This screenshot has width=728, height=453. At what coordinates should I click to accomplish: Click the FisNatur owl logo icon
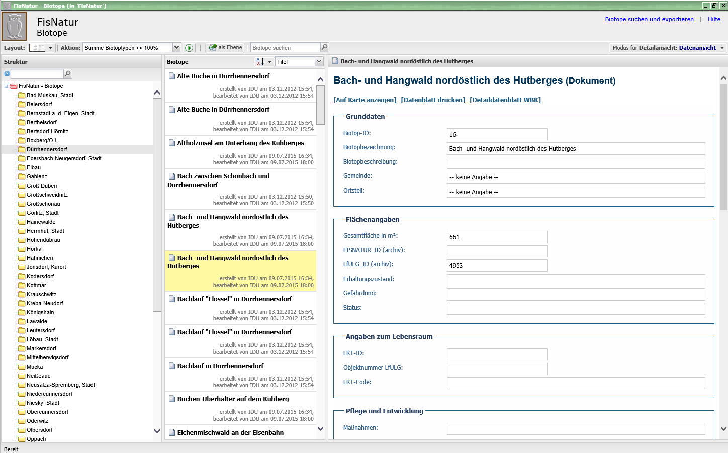[x=14, y=26]
